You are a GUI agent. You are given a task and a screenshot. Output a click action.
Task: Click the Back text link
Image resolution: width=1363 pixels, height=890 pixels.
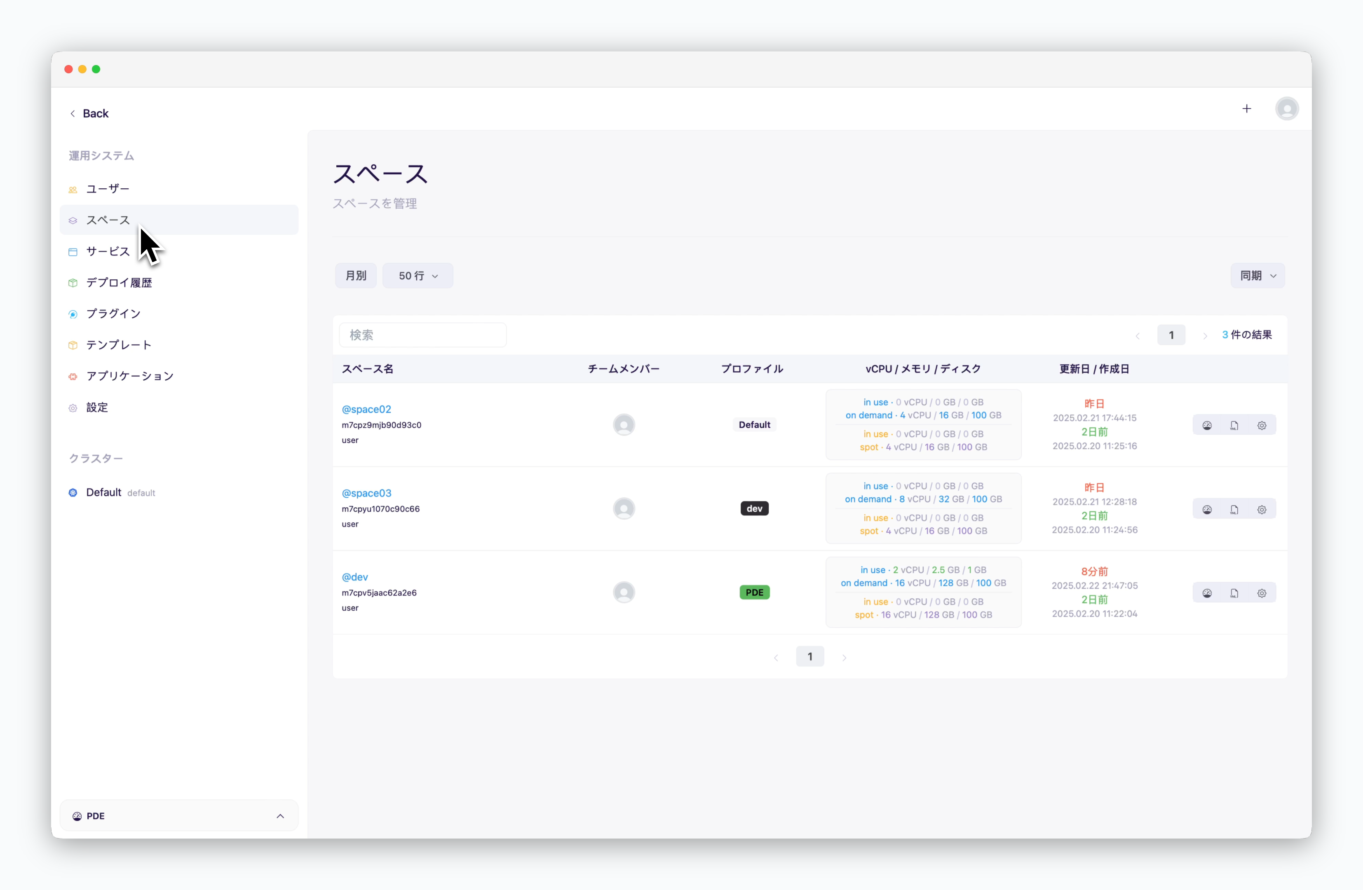click(x=96, y=113)
